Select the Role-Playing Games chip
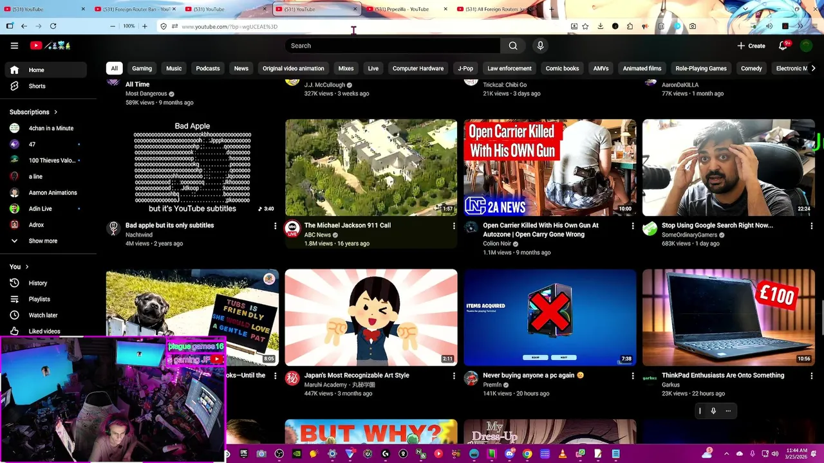This screenshot has height=463, width=824. (x=700, y=68)
